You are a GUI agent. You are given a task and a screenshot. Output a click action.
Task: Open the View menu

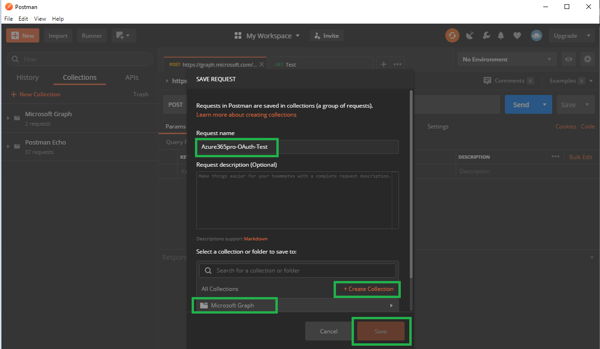[40, 19]
